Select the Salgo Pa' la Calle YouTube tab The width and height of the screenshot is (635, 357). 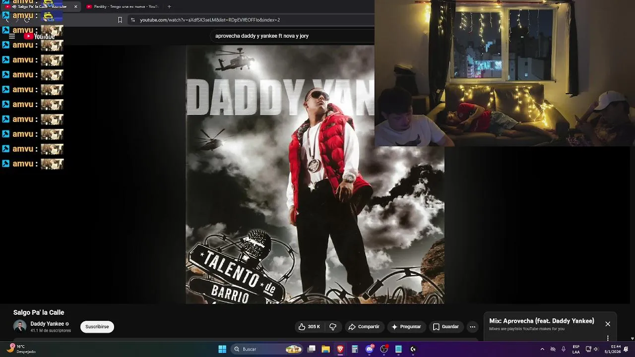point(40,6)
